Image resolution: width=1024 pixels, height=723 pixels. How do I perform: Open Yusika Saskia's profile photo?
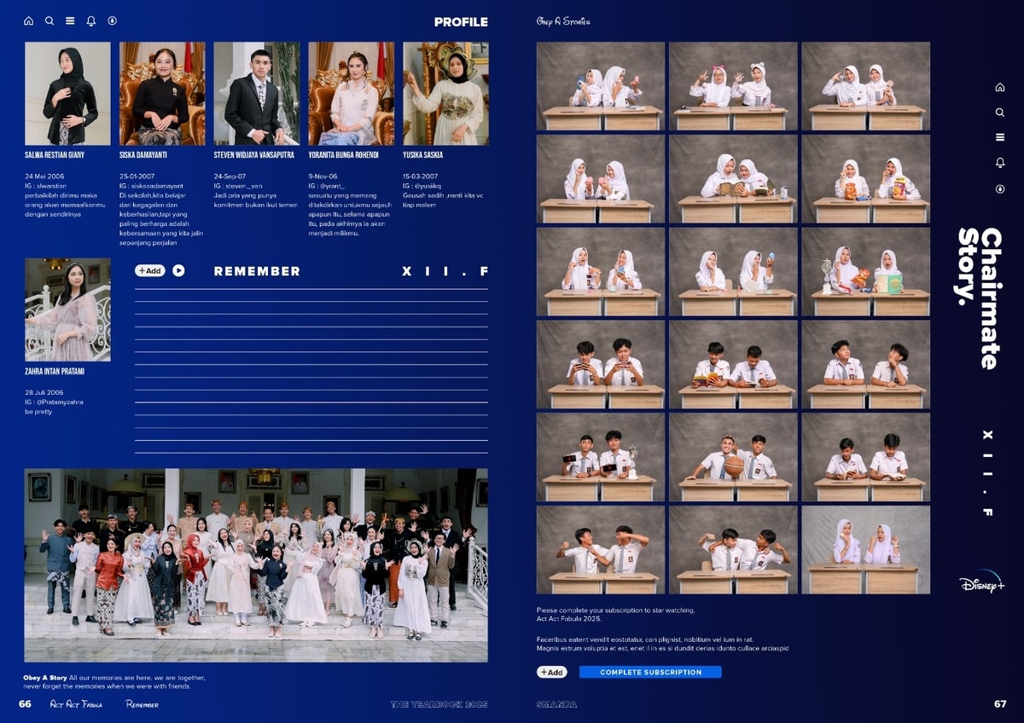445,94
